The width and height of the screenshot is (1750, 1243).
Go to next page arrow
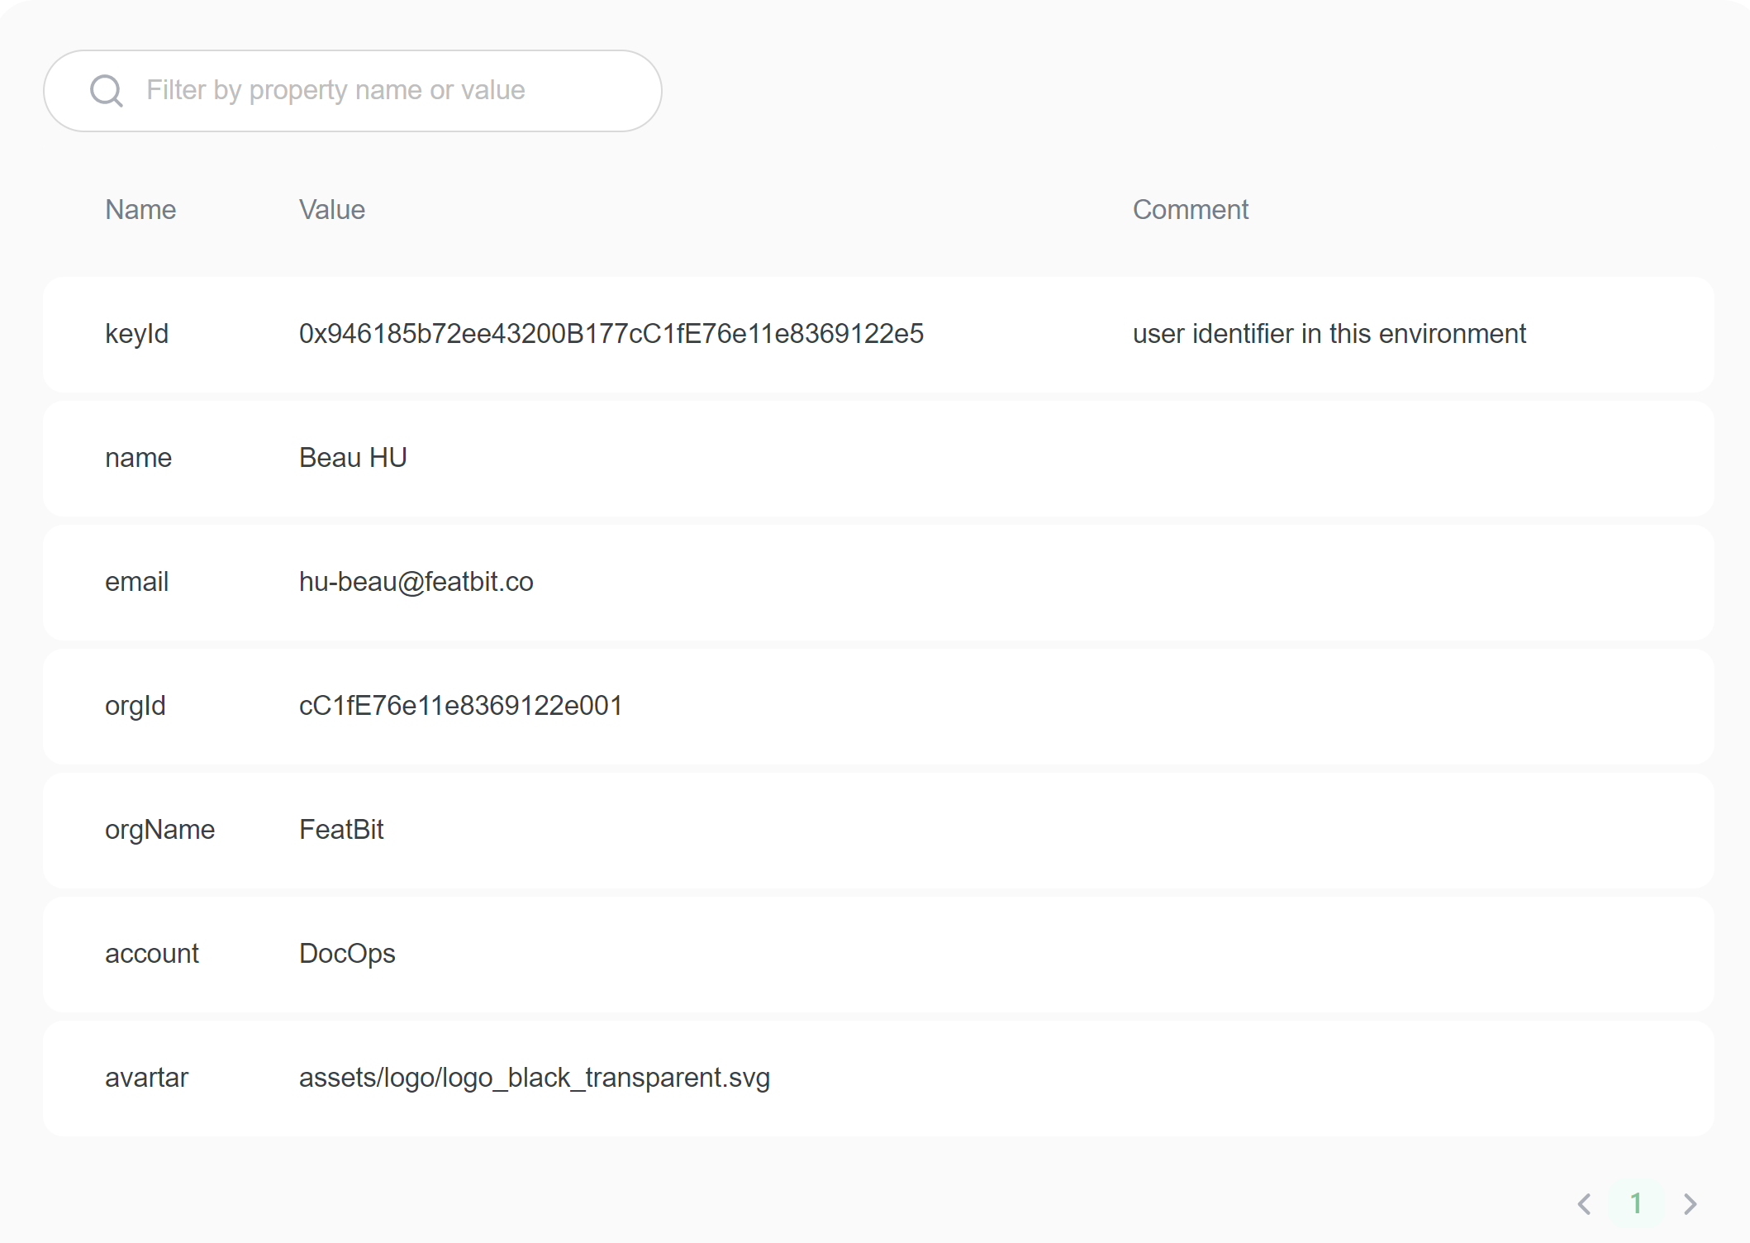[x=1690, y=1204]
